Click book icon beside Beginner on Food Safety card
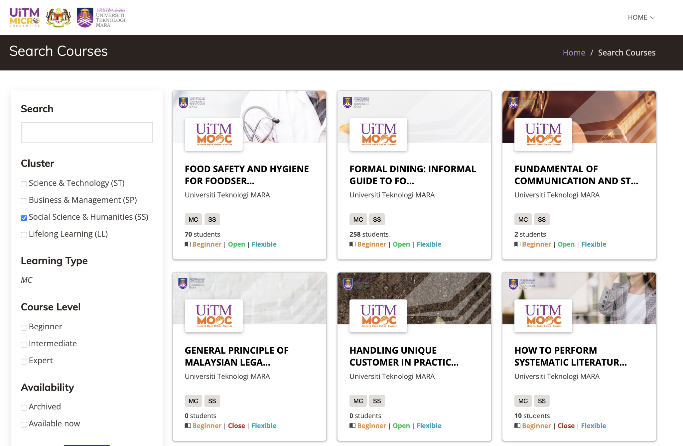The height and width of the screenshot is (446, 683). 188,244
